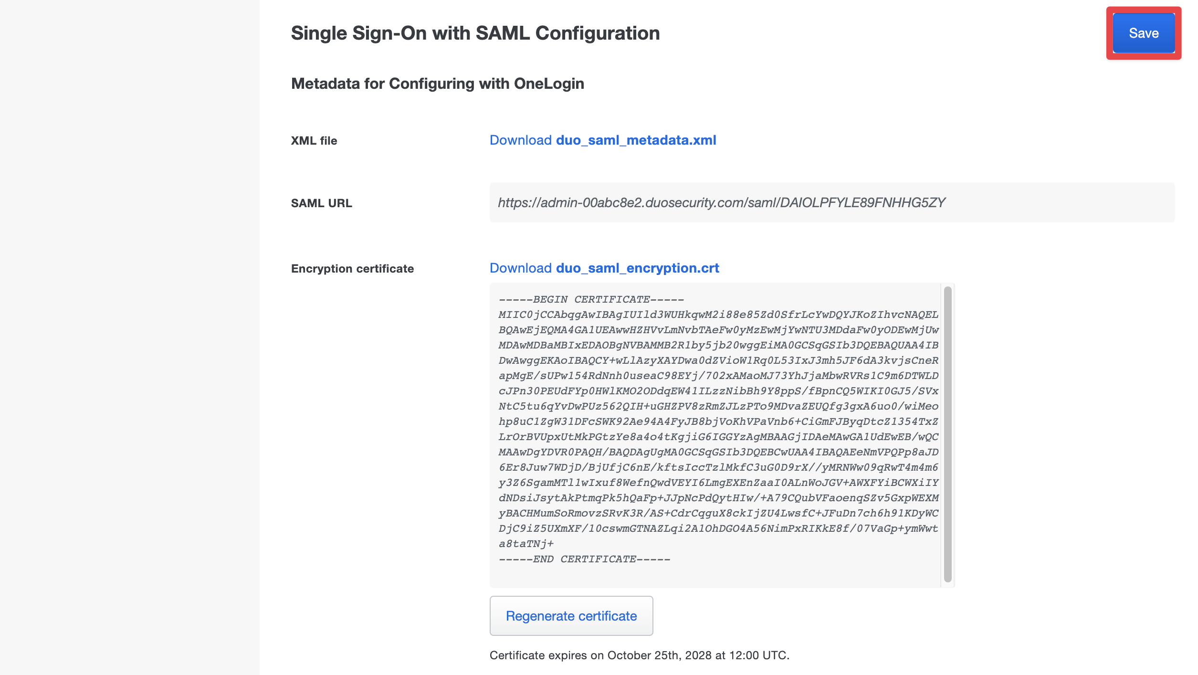This screenshot has height=675, width=1198.
Task: Click the END CERTIFICATE line
Action: [x=584, y=559]
